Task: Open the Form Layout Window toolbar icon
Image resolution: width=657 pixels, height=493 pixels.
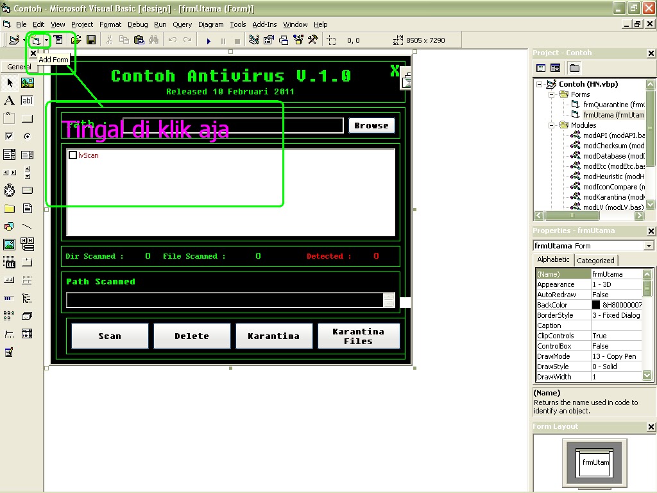Action: pos(284,40)
